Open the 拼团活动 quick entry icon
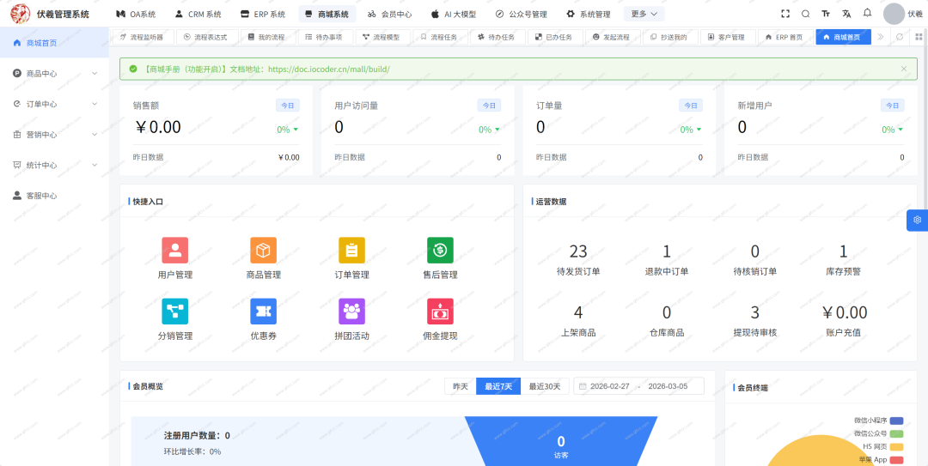 click(351, 311)
